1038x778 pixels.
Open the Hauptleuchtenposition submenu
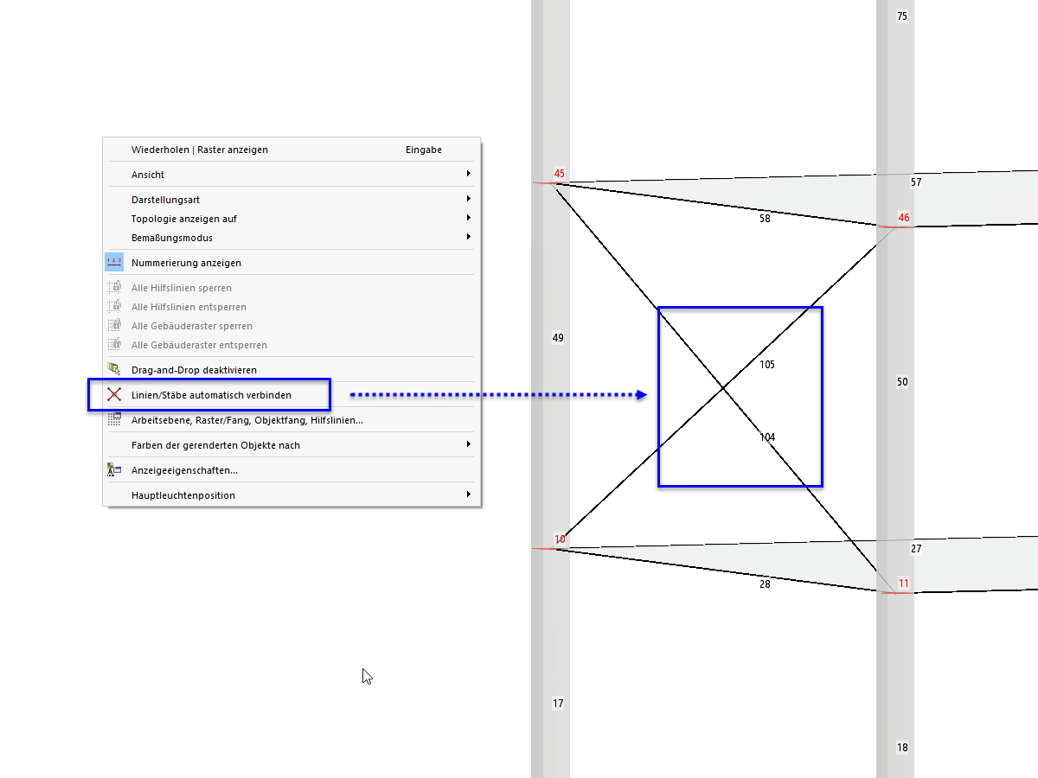point(292,495)
